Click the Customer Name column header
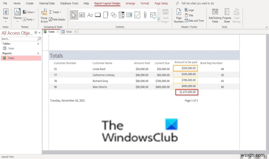 (102, 63)
